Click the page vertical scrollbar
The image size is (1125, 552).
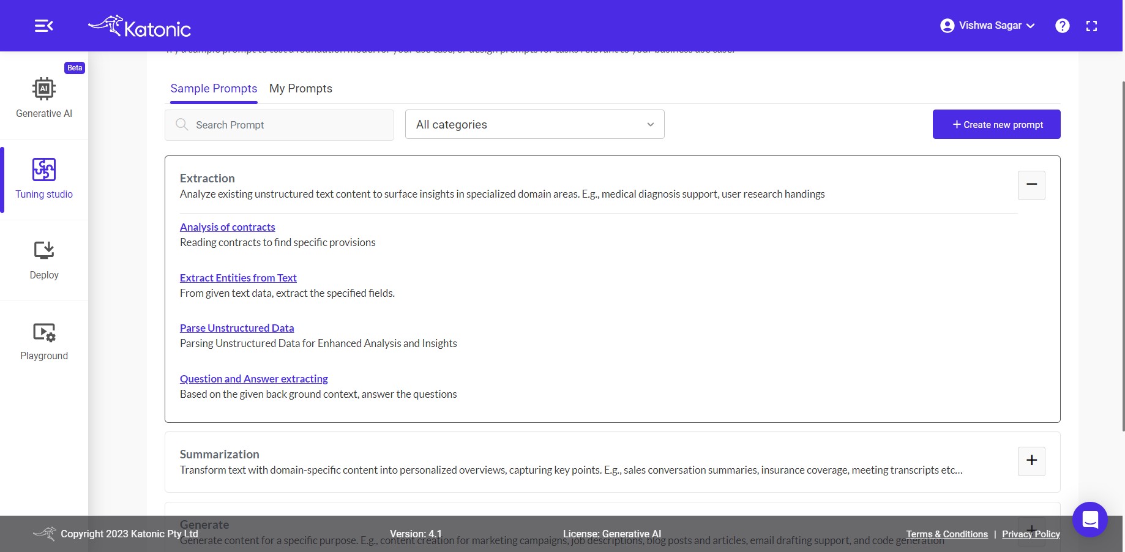click(1123, 256)
